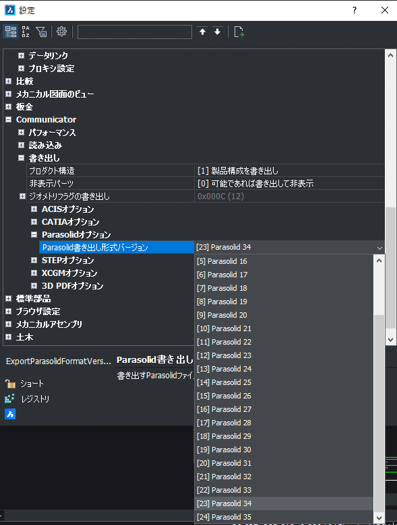
Task: Expand the データリンク node
Action: 21,56
